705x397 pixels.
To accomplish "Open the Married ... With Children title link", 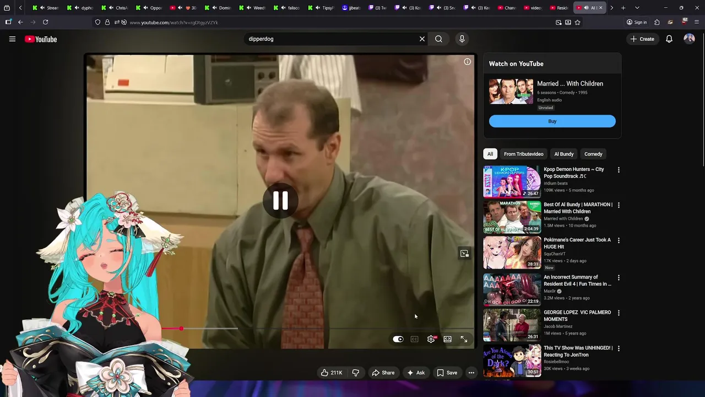I will click(x=570, y=84).
